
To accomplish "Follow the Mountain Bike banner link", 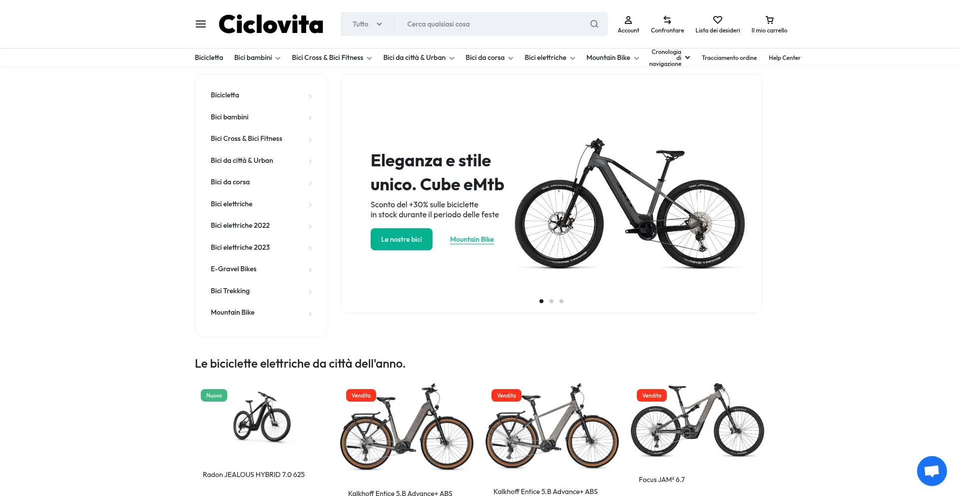I will tap(472, 239).
